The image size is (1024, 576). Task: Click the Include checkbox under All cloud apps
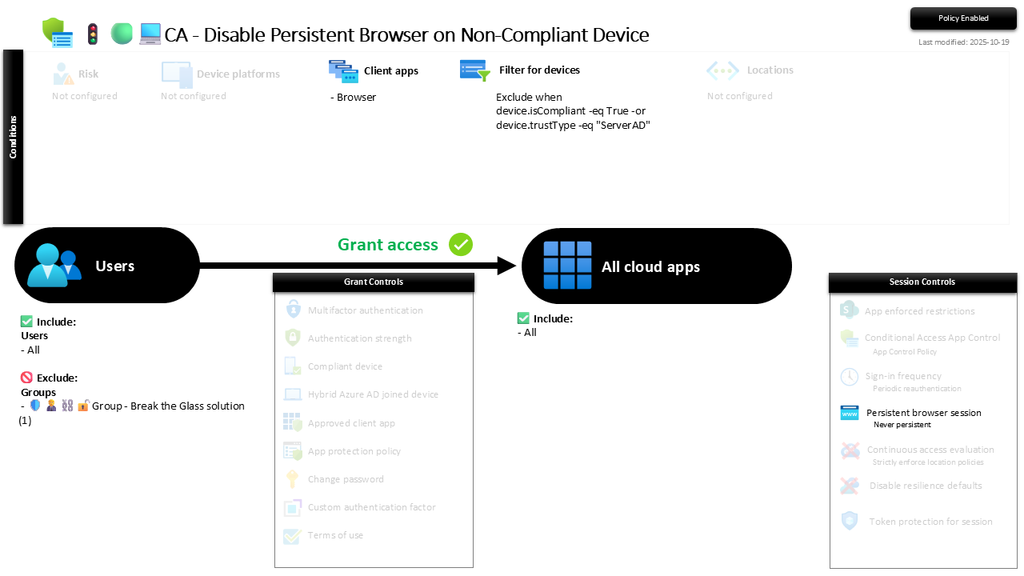pos(524,318)
